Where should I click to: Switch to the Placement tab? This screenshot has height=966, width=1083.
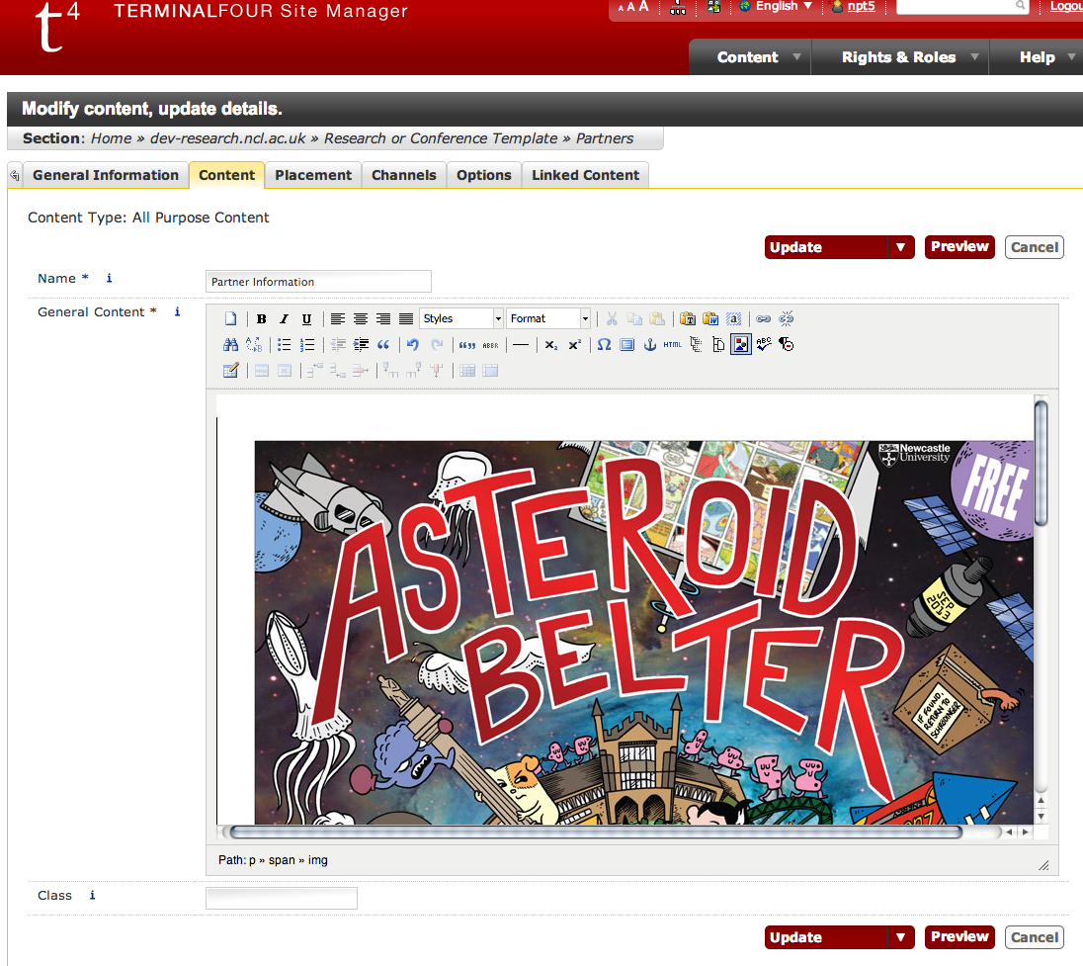click(x=313, y=175)
